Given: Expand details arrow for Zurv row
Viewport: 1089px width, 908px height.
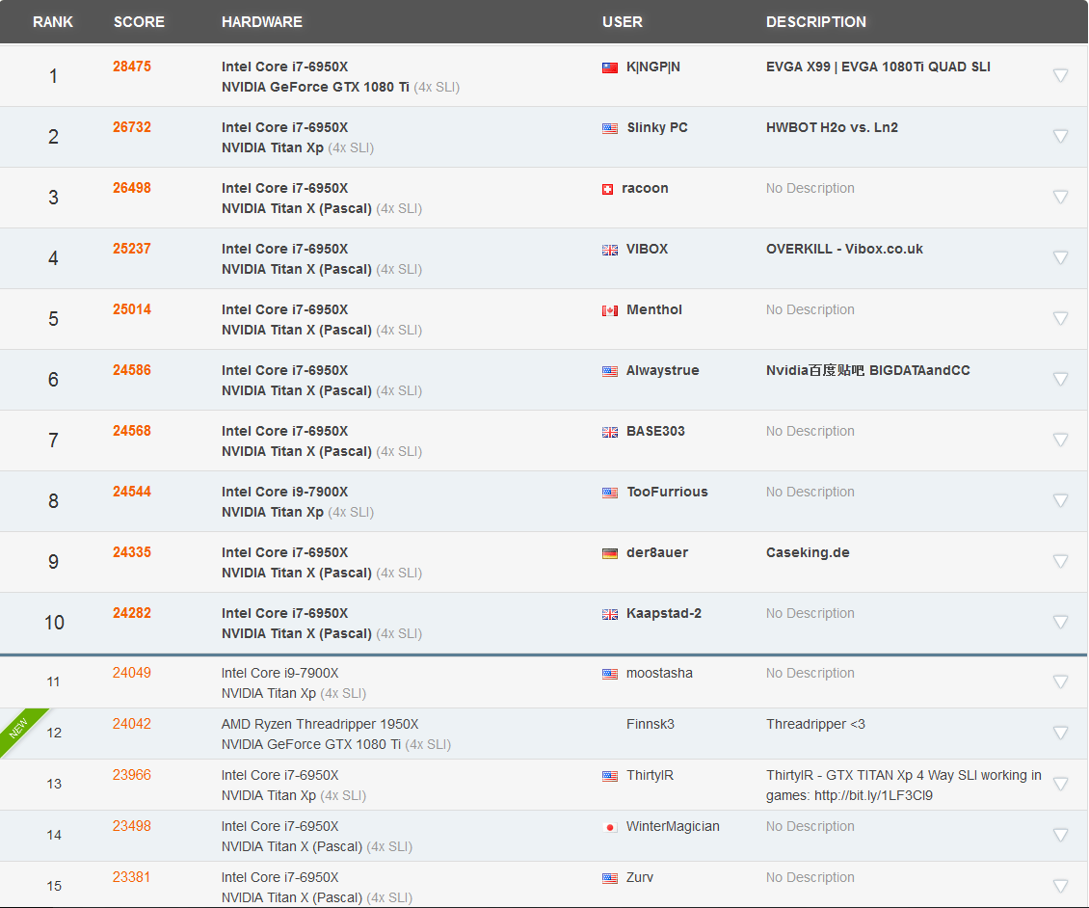Looking at the screenshot, I should [x=1060, y=886].
